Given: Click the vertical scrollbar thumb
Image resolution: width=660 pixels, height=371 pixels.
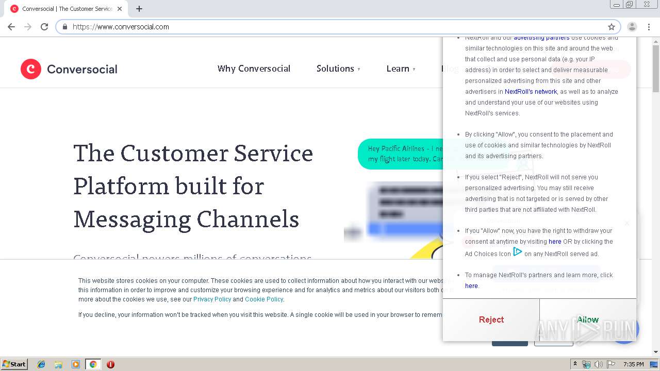Looking at the screenshot, I should click(x=656, y=69).
